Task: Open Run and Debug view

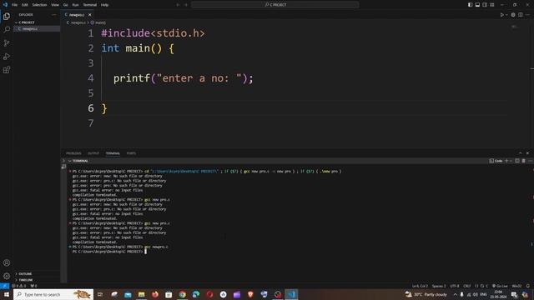Action: (7, 57)
